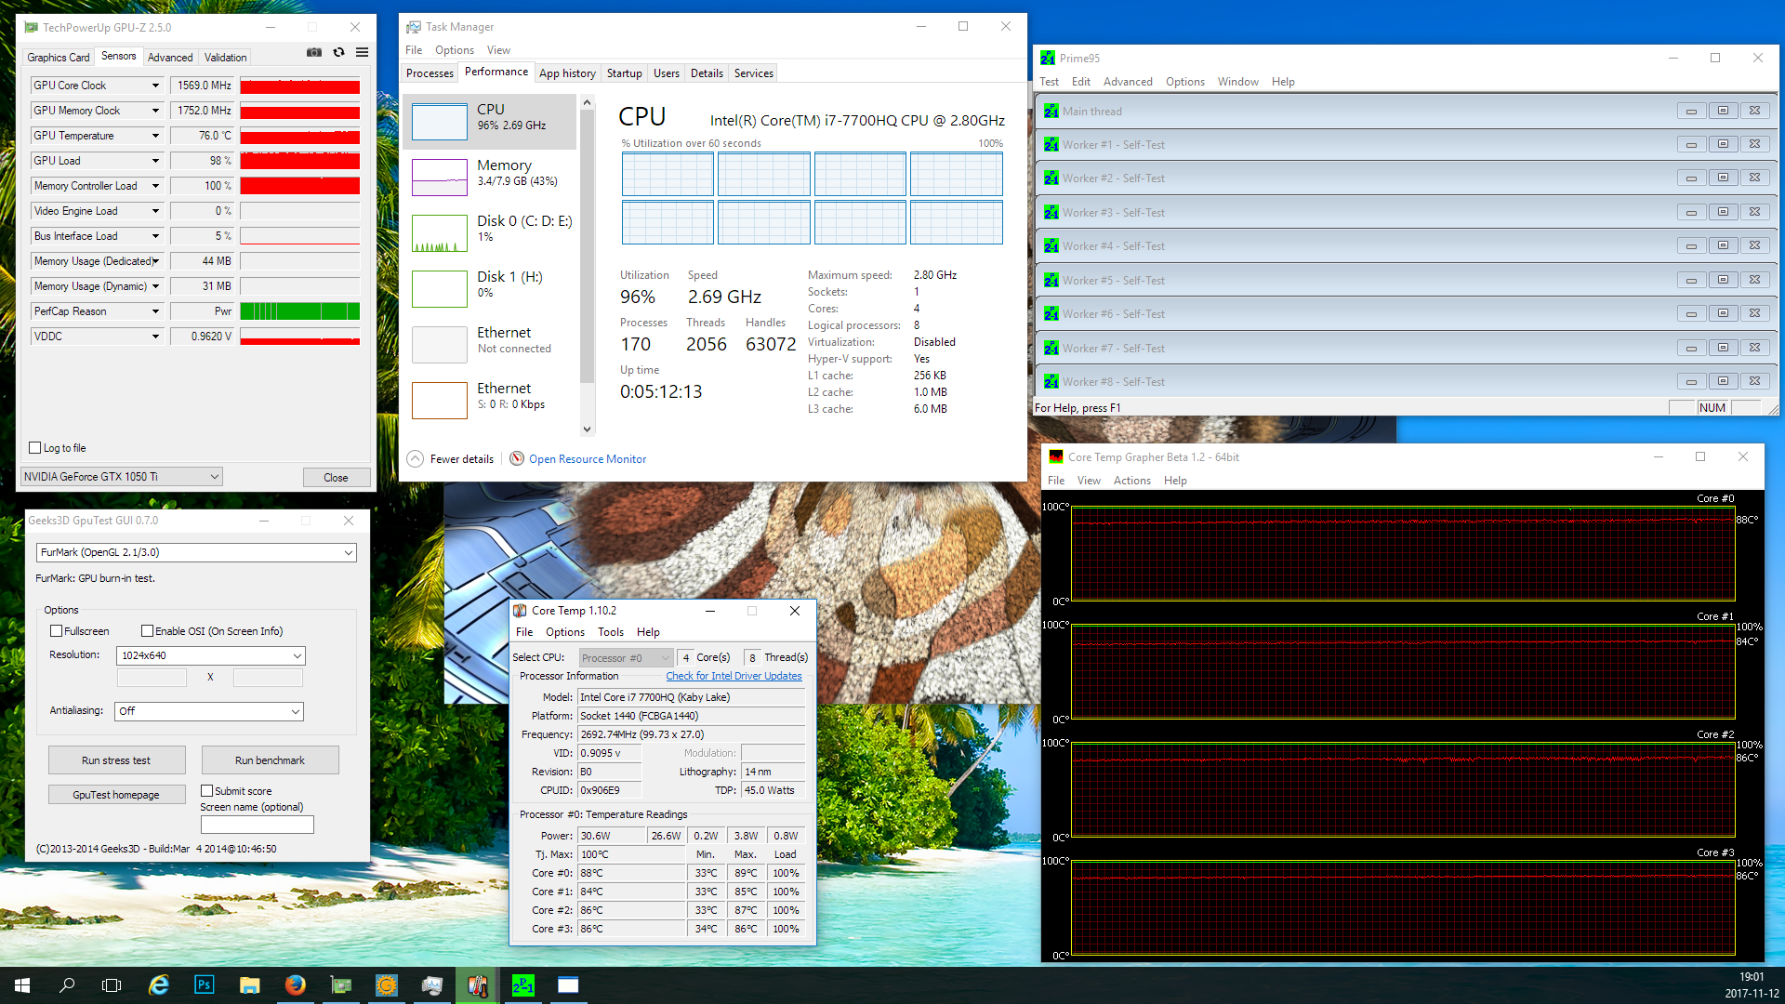The width and height of the screenshot is (1785, 1004).
Task: Open Prime95 Advanced menu
Action: click(x=1128, y=82)
